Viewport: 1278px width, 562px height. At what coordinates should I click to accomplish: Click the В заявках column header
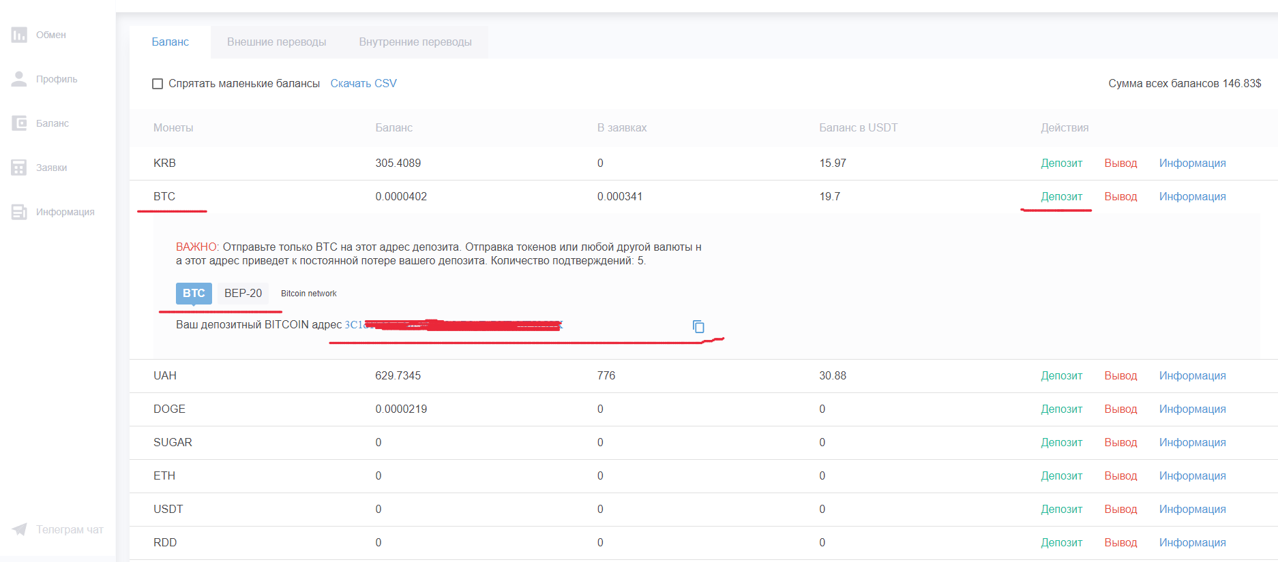pyautogui.click(x=622, y=128)
